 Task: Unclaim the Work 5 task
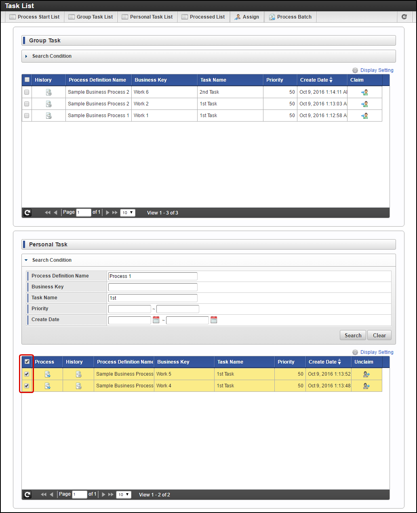tap(366, 374)
